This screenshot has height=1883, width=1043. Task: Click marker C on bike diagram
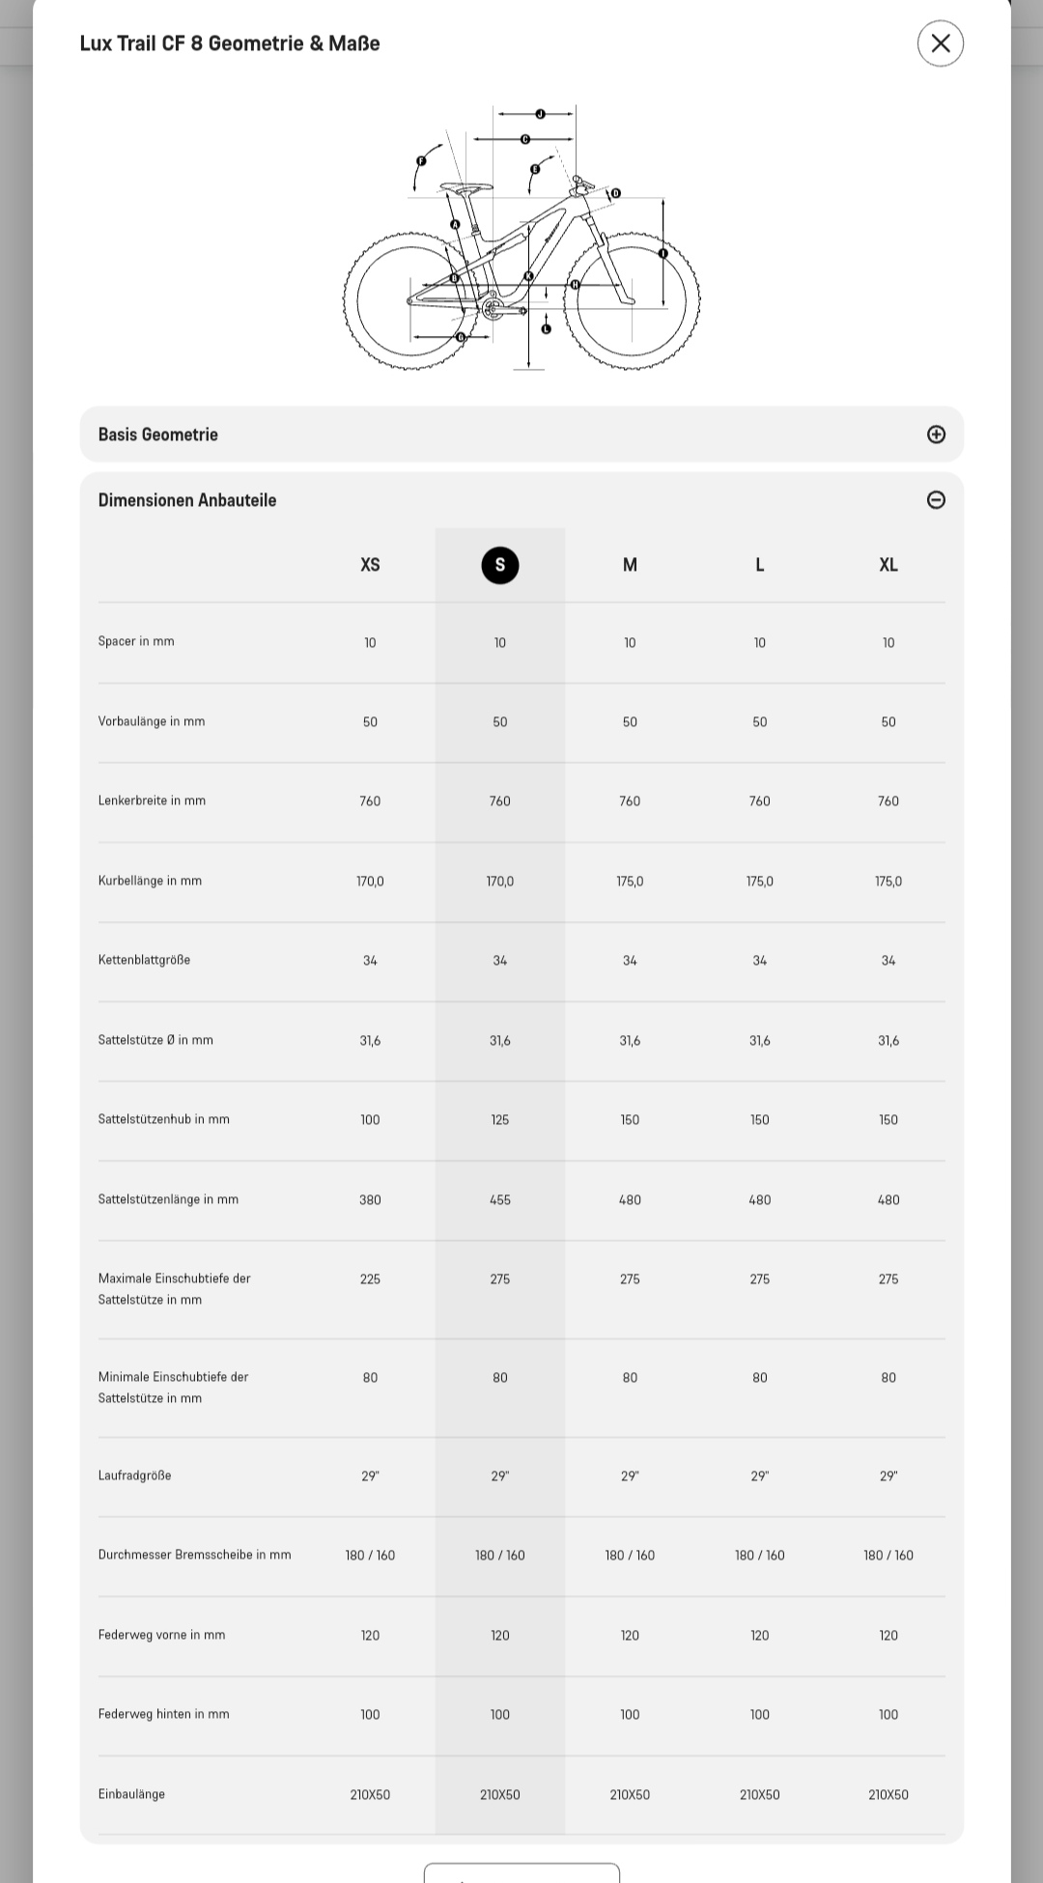click(525, 139)
